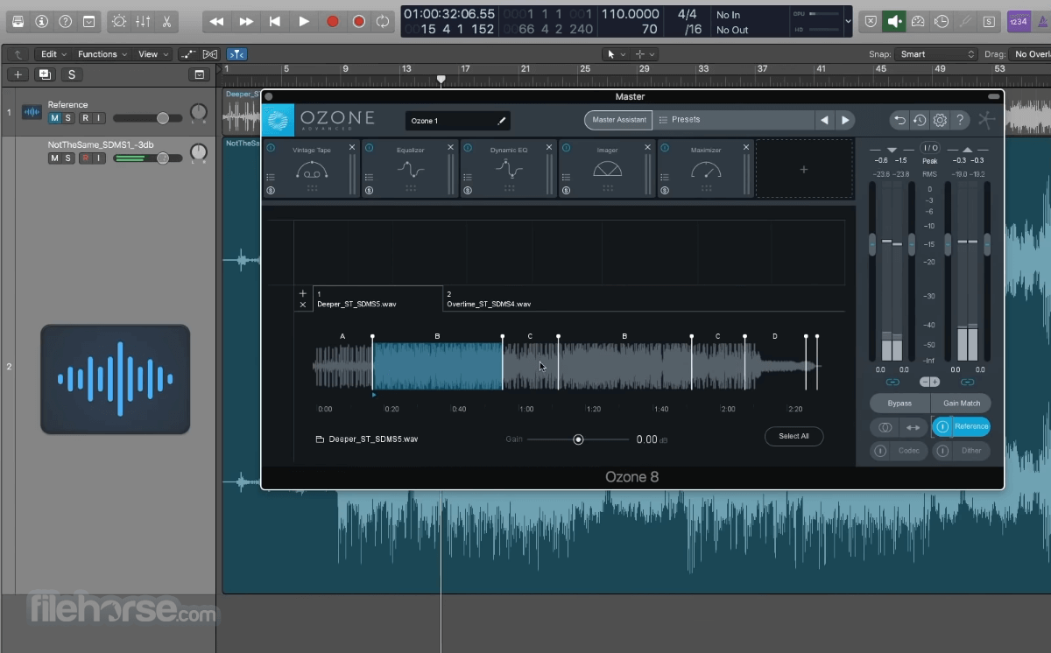The height and width of the screenshot is (653, 1051).
Task: Click the Gain Match button
Action: pyautogui.click(x=961, y=404)
